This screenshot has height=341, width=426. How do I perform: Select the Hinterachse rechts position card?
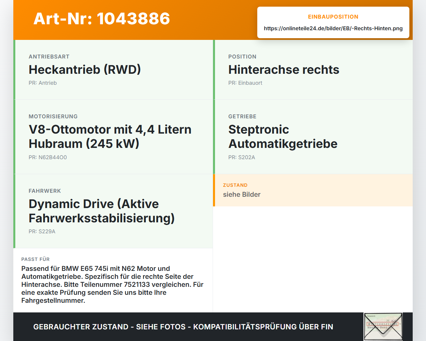[313, 70]
